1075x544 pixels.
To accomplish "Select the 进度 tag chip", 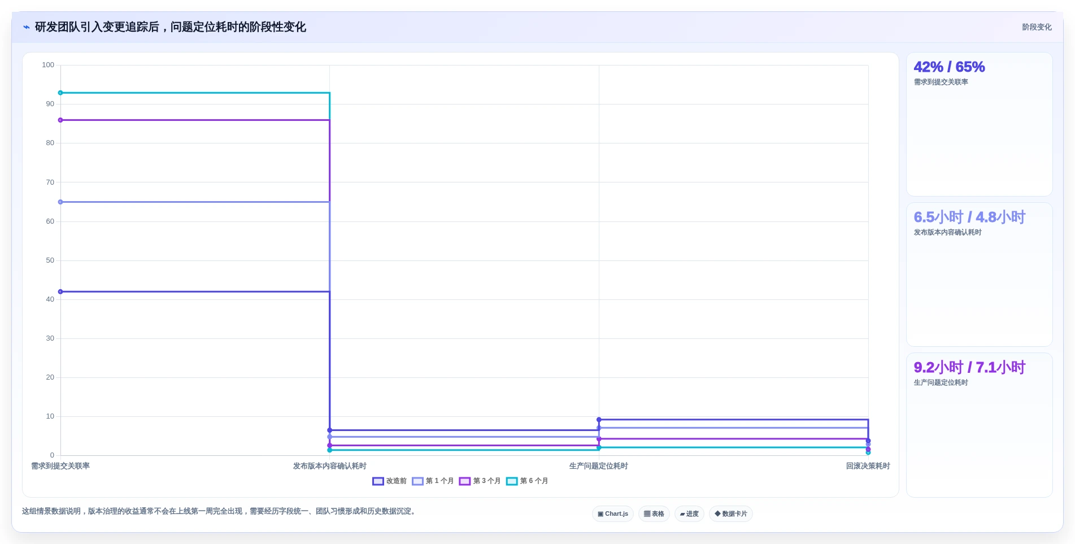I will 689,514.
